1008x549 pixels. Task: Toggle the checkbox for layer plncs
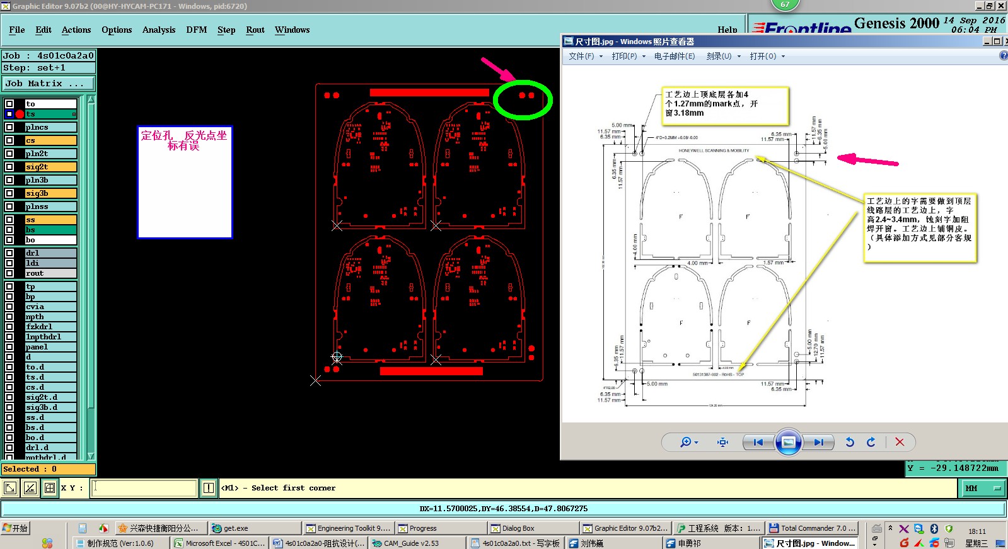coord(9,127)
